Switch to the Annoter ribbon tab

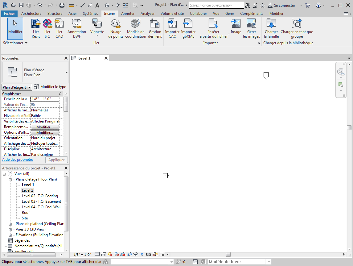(128, 14)
